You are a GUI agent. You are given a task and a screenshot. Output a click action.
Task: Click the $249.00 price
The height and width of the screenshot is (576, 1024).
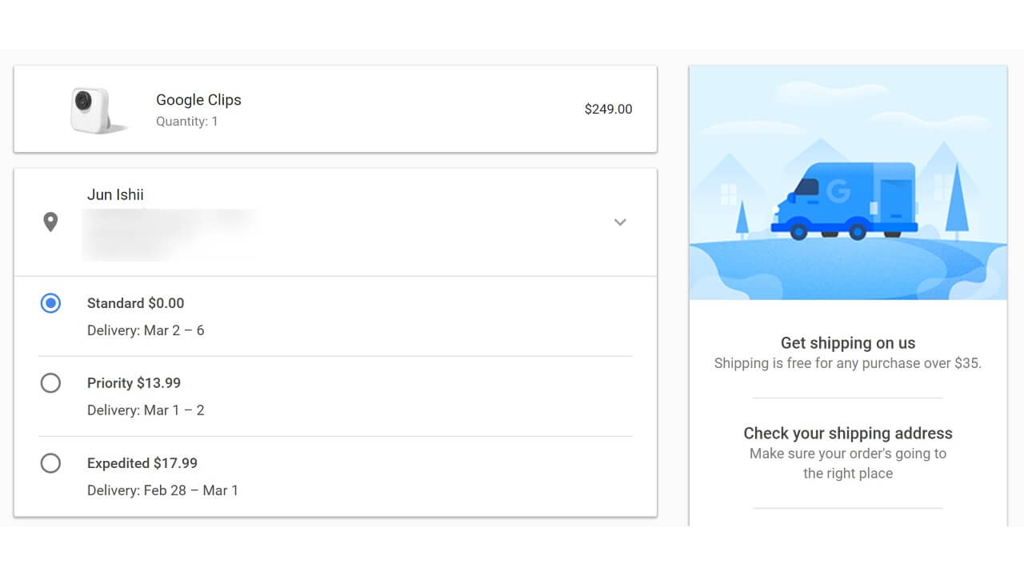[x=608, y=110]
